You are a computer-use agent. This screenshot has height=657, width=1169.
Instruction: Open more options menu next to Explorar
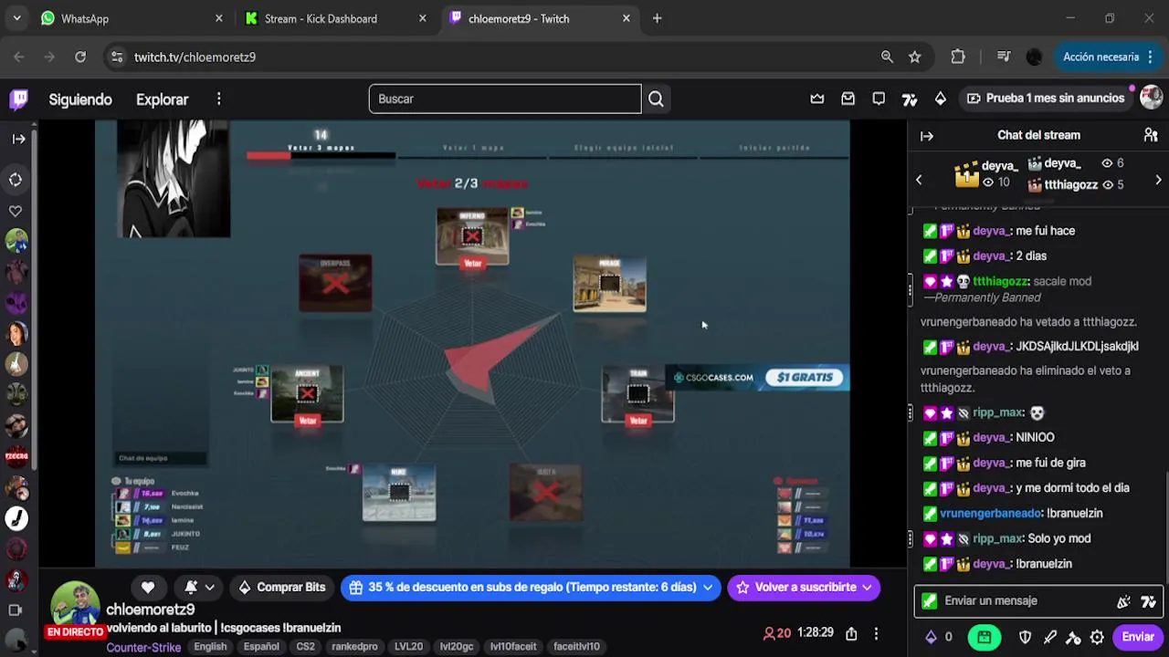point(218,99)
